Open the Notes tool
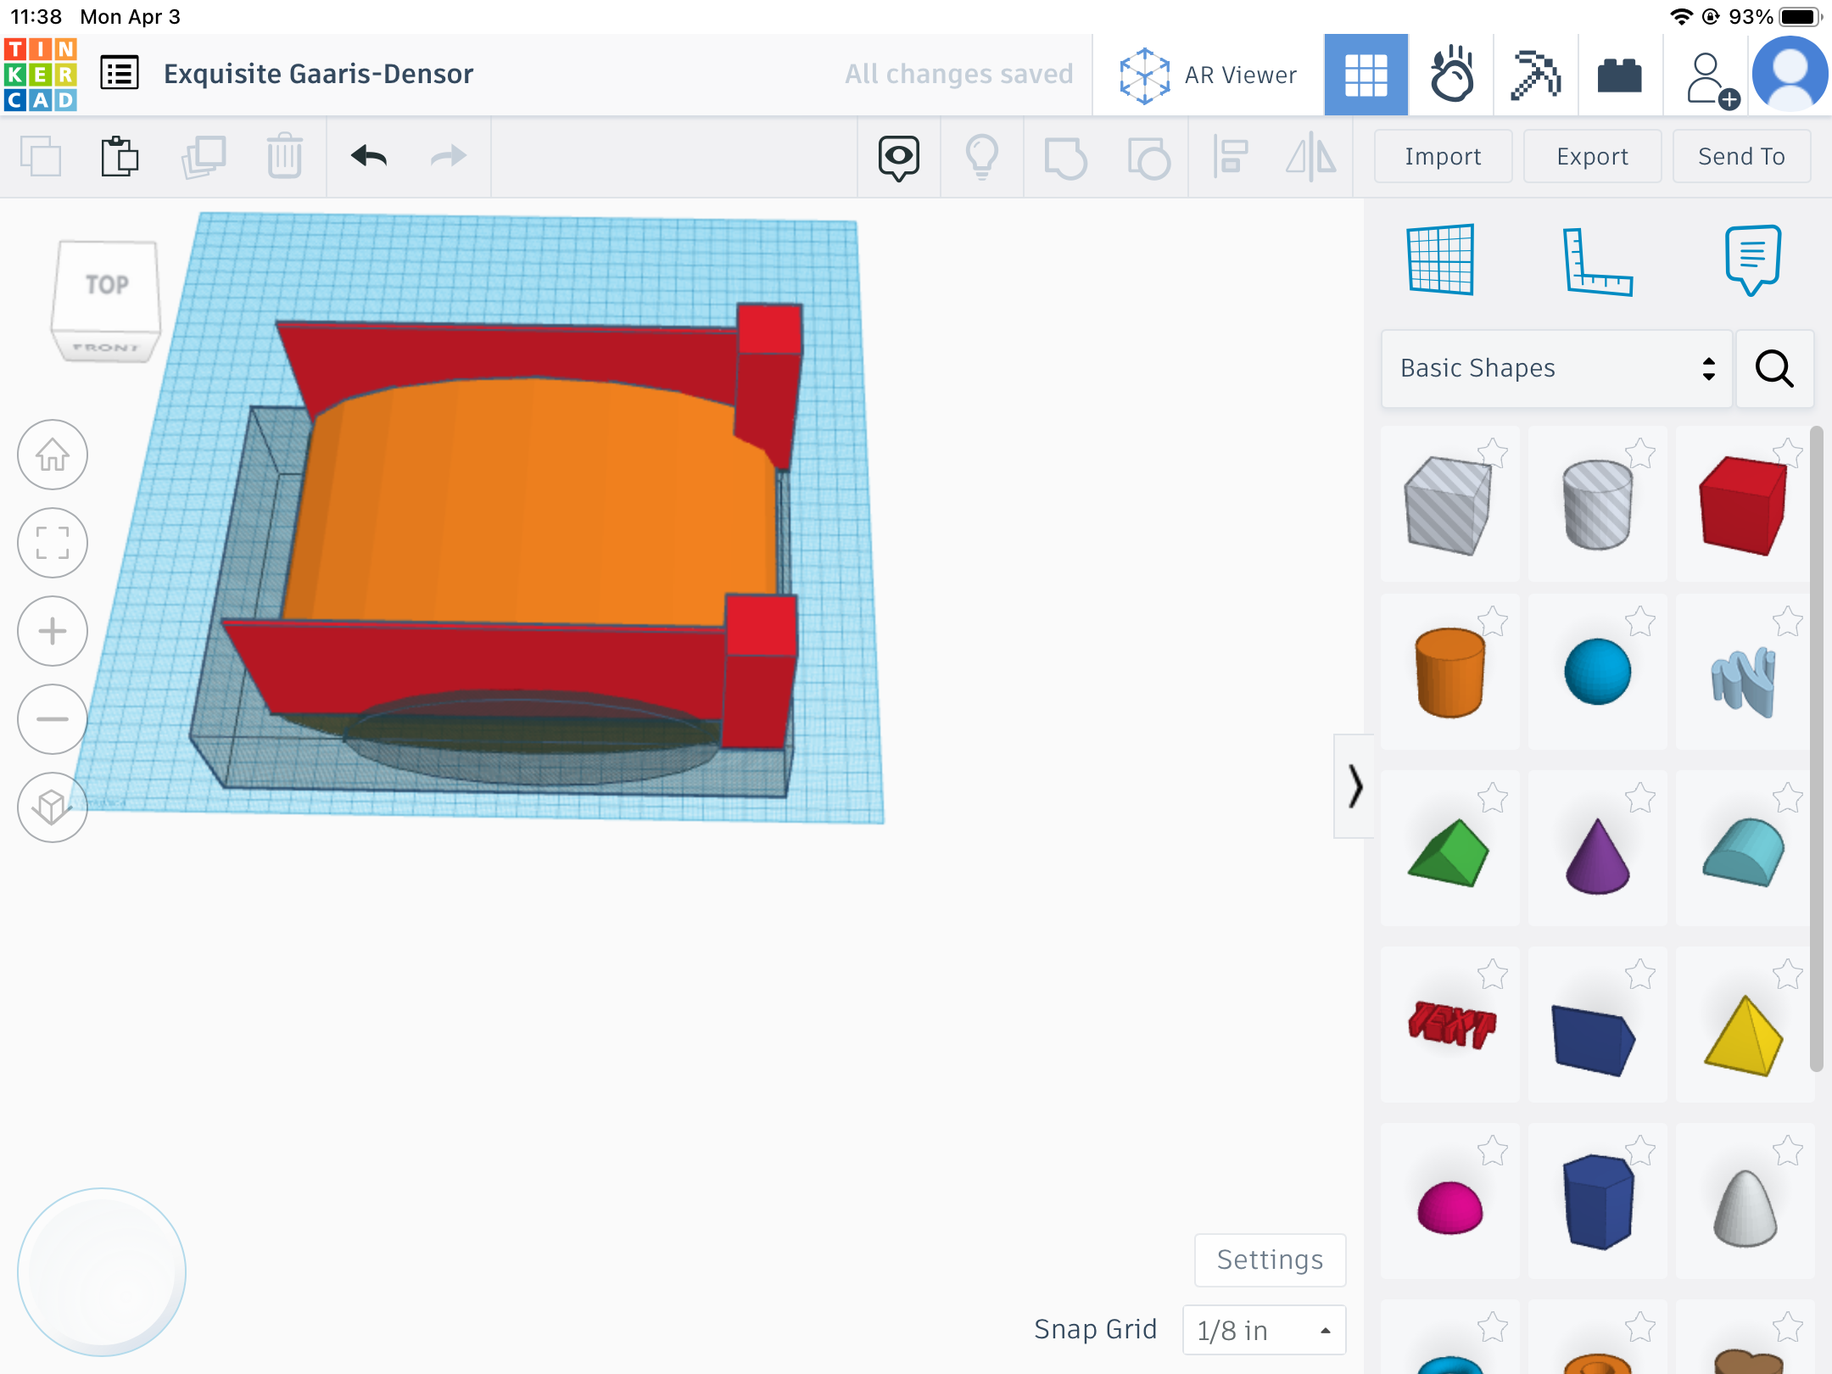Image resolution: width=1832 pixels, height=1374 pixels. point(1752,260)
